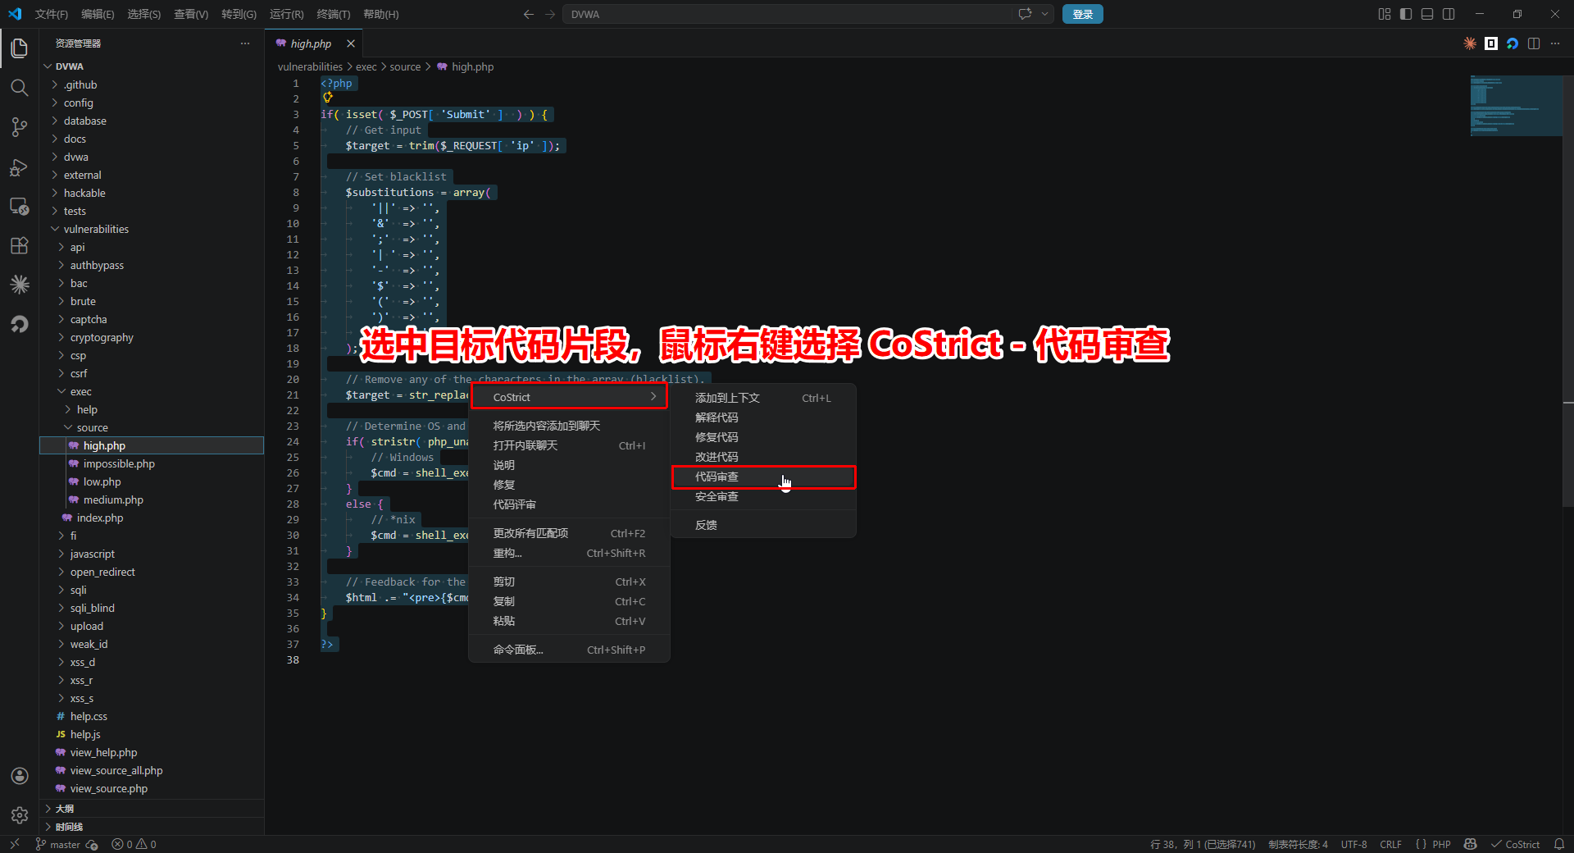Screen dimensions: 1574x853
Task: Open the Remote Explorer icon
Action: [x=20, y=207]
